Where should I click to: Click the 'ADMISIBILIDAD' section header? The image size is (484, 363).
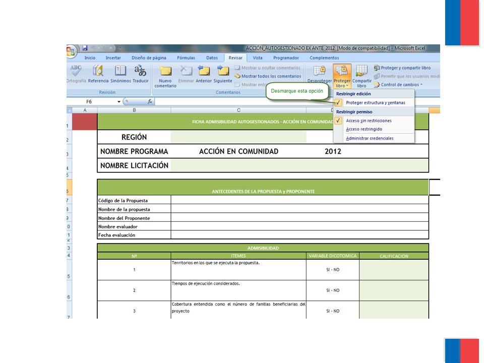coord(263,248)
